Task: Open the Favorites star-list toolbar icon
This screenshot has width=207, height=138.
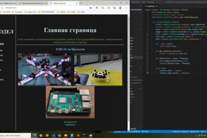Action: click(109, 8)
